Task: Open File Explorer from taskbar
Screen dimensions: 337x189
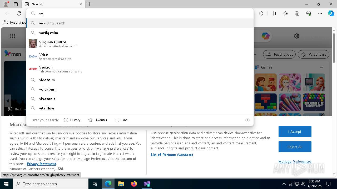Action: pyautogui.click(x=121, y=184)
